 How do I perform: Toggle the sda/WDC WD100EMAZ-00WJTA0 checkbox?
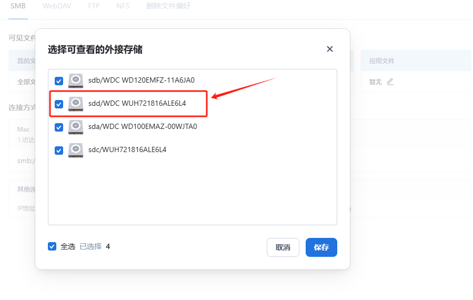click(x=59, y=127)
